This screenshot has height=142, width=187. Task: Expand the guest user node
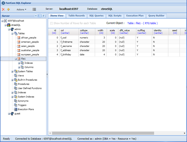(x=9, y=114)
